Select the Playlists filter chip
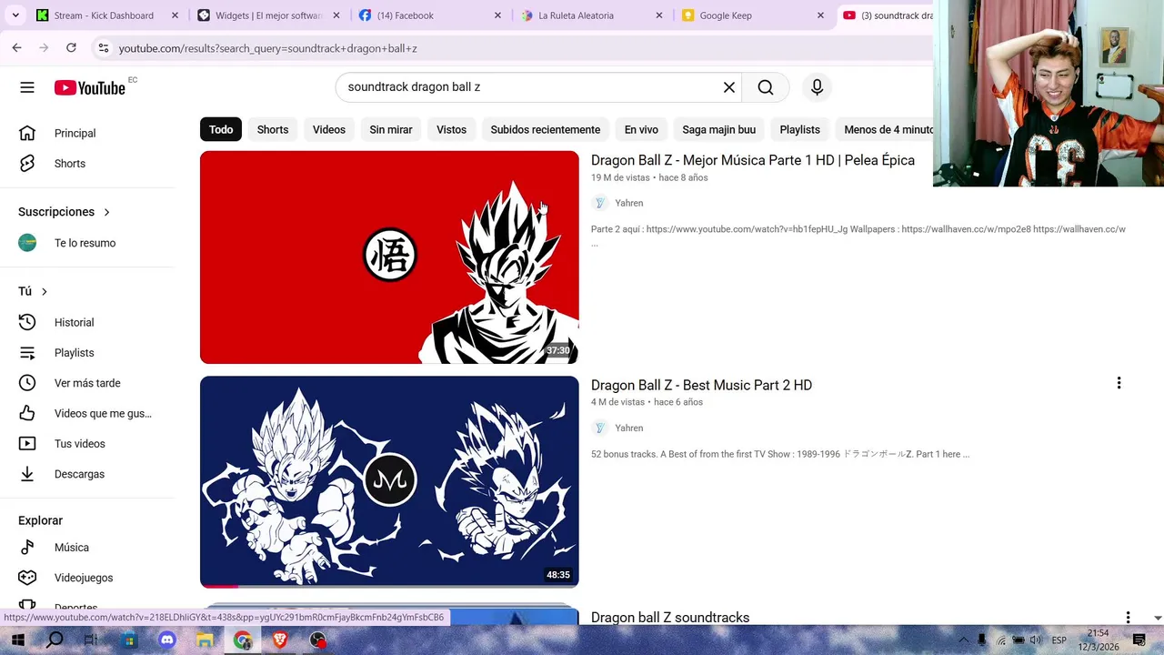Viewport: 1164px width, 655px height. tap(800, 129)
